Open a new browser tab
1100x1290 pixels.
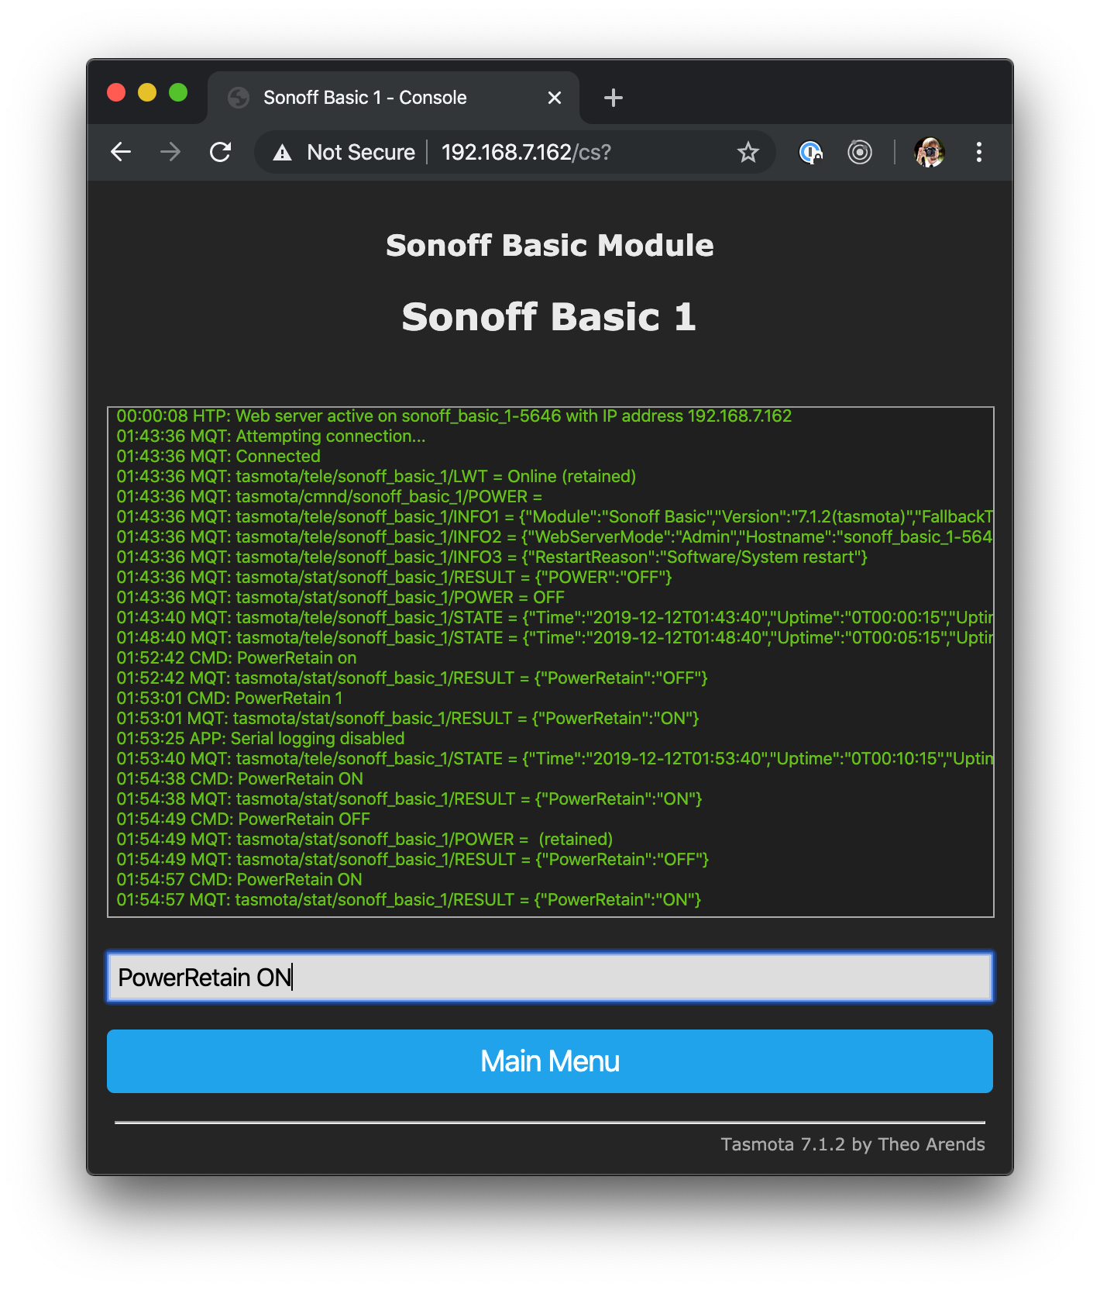[x=614, y=98]
